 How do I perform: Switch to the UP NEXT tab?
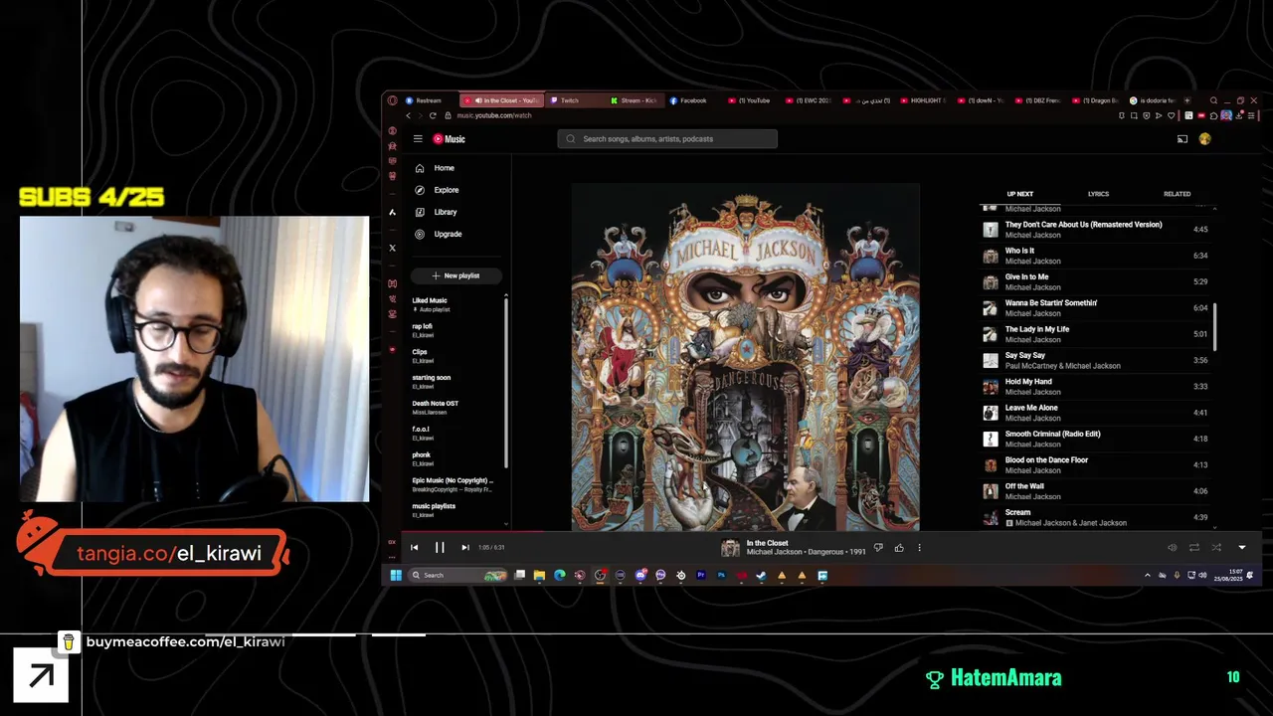coord(1019,194)
